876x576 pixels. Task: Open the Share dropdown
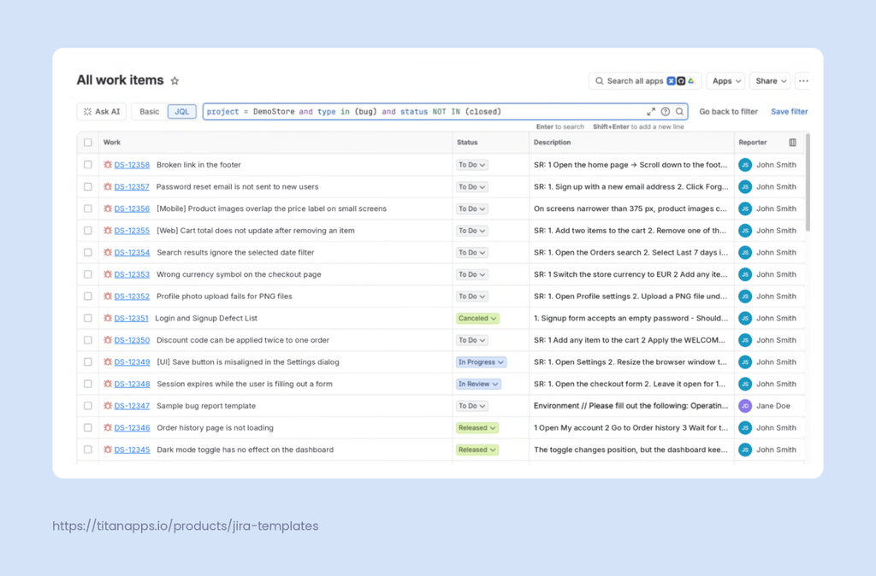(x=770, y=81)
